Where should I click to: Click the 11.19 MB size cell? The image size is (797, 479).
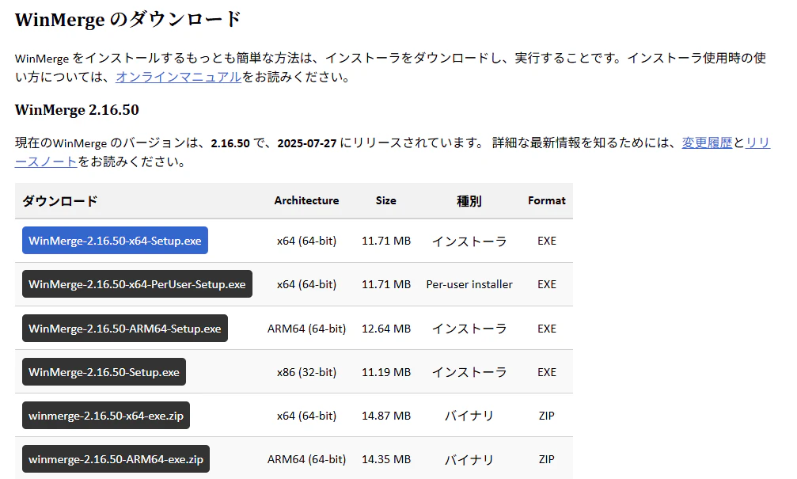385,372
